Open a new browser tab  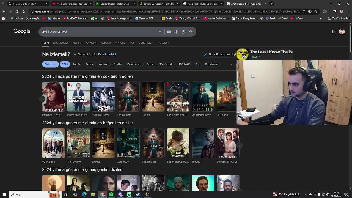[x=271, y=4]
